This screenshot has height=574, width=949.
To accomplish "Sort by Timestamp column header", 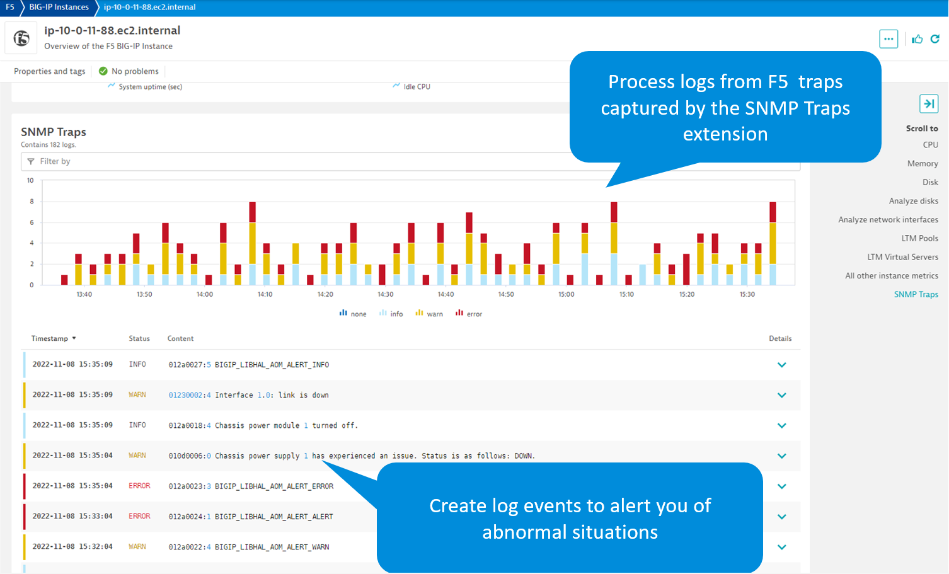I will pos(54,338).
